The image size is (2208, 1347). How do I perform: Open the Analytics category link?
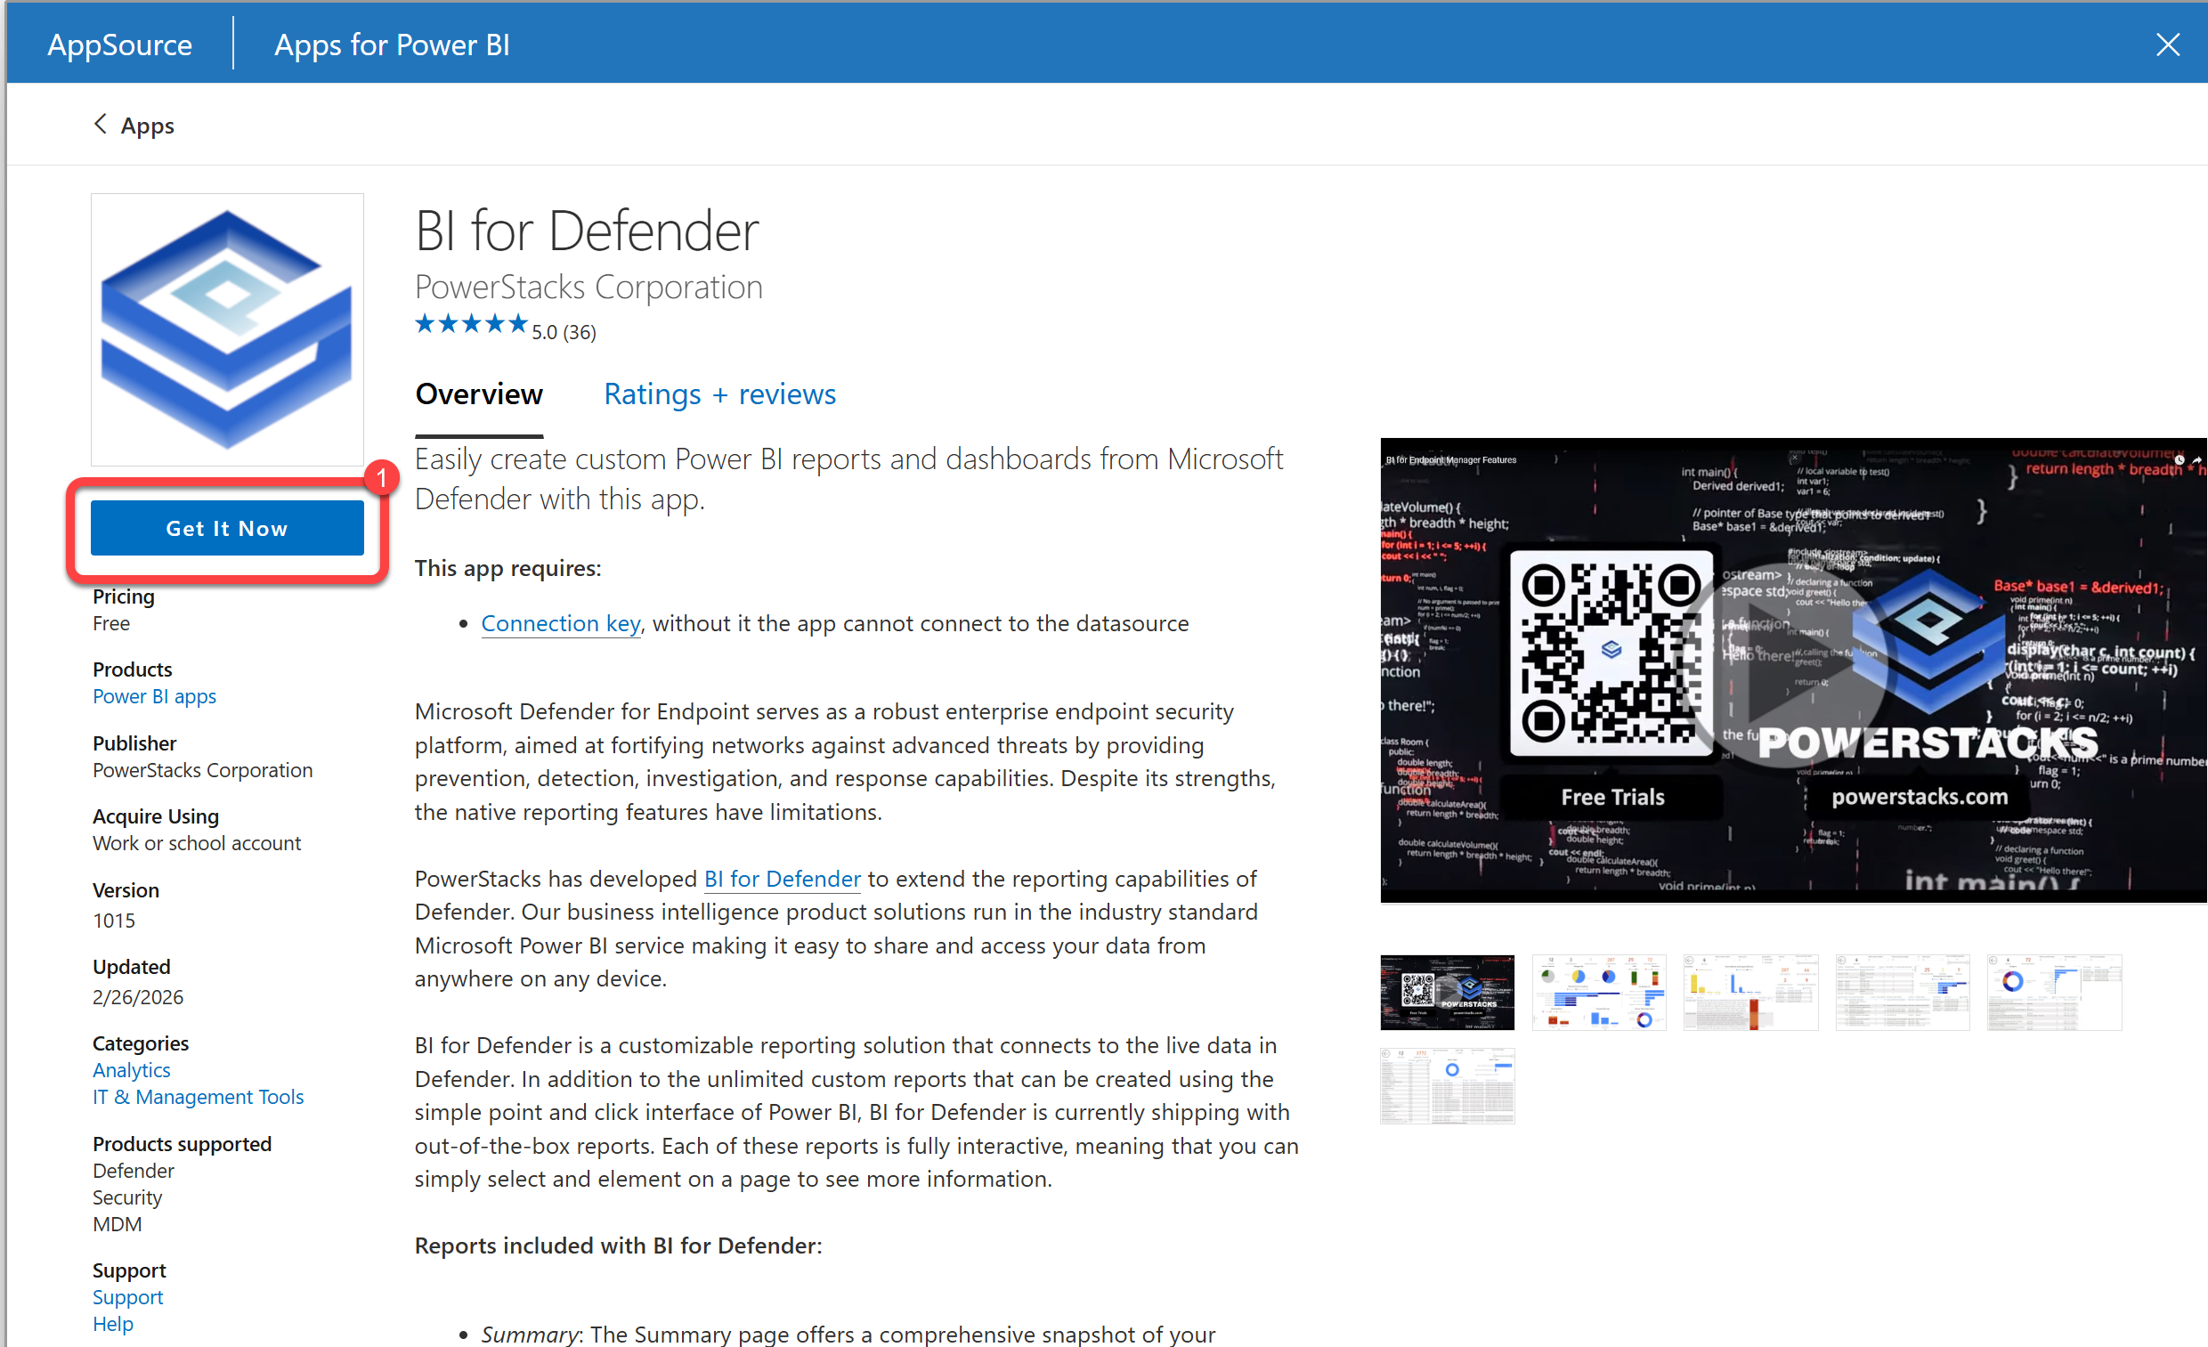132,1070
